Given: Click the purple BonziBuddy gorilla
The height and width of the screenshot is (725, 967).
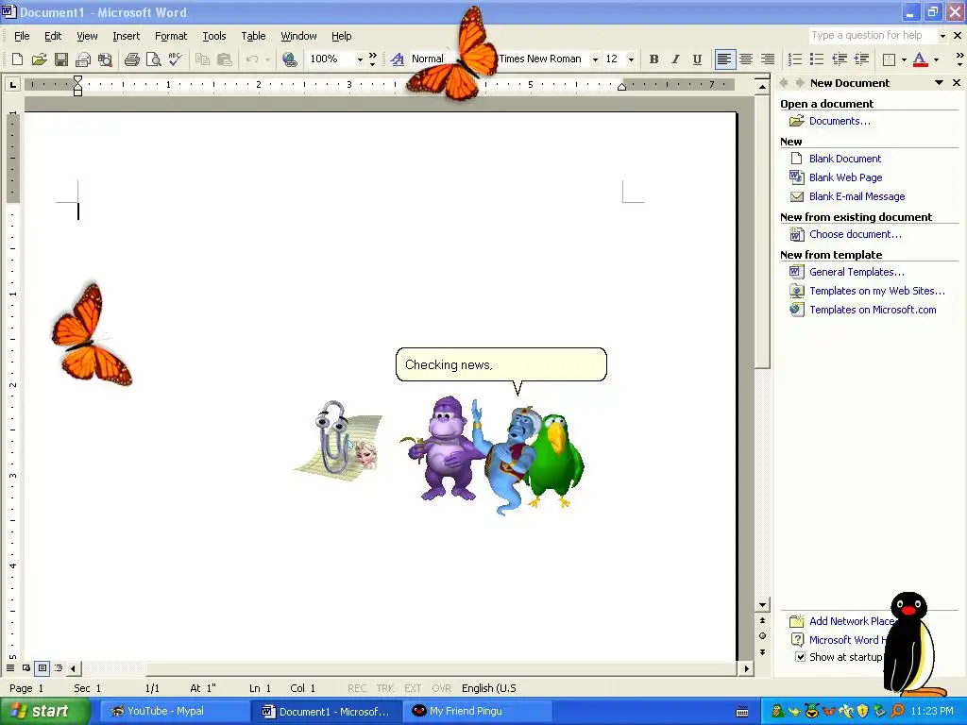Looking at the screenshot, I should click(446, 448).
